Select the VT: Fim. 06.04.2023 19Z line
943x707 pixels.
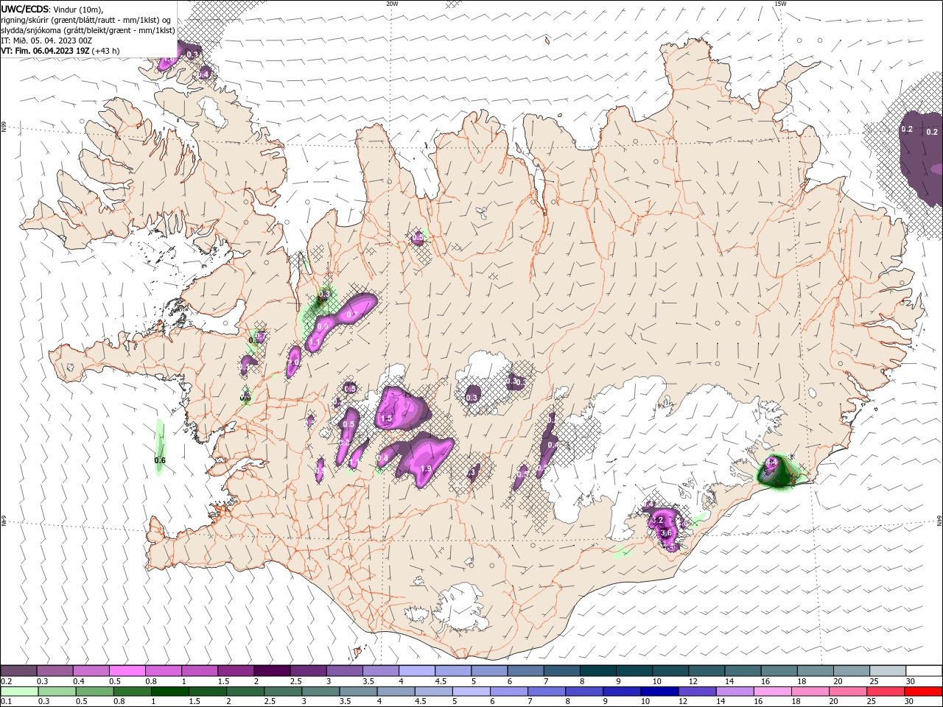pos(60,51)
